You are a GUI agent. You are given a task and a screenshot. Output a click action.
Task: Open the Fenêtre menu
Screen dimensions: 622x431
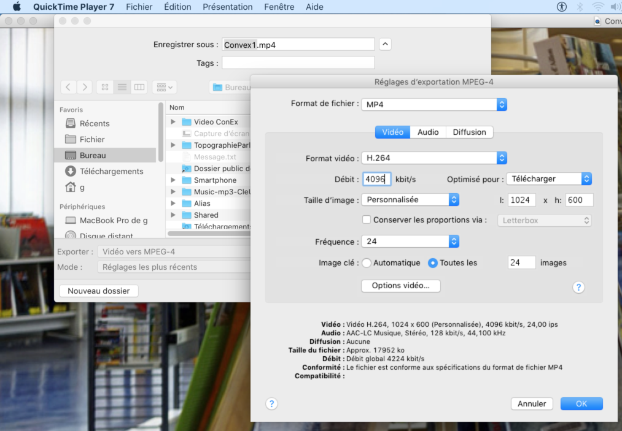point(279,7)
